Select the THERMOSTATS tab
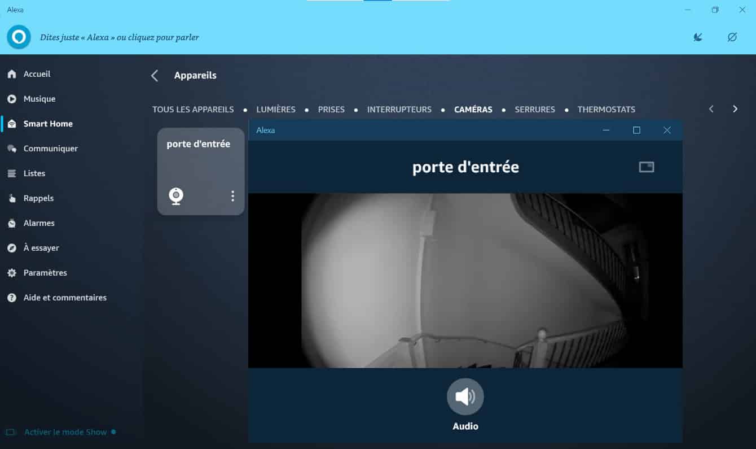Image resolution: width=756 pixels, height=449 pixels. [606, 110]
